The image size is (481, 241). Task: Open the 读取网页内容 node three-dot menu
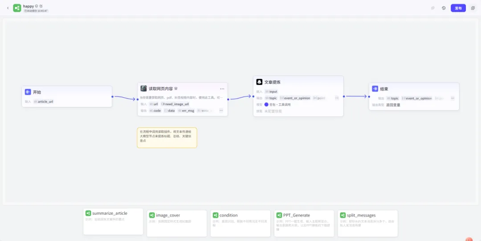tap(222, 89)
